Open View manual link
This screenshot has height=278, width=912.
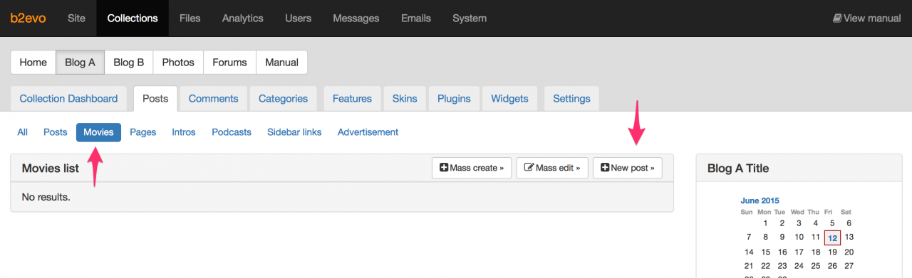coord(866,18)
